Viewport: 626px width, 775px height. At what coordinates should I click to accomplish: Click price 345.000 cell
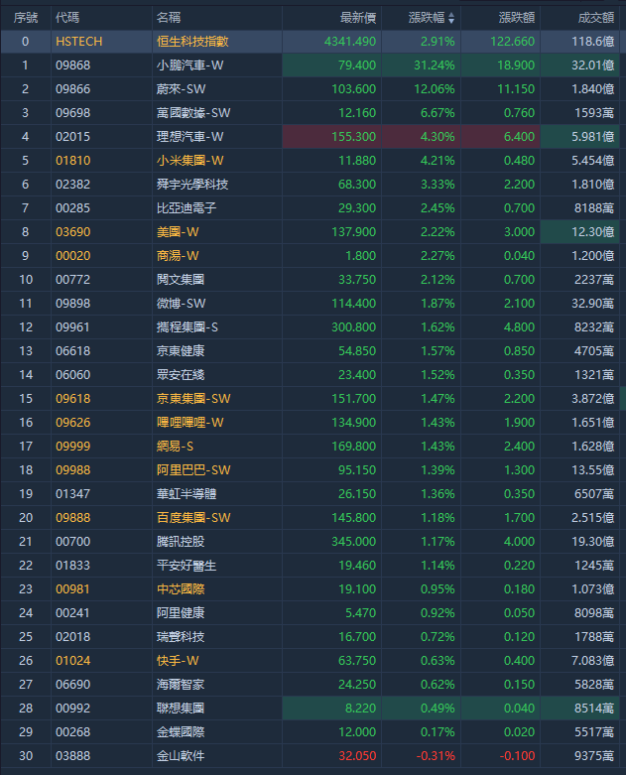[331, 541]
